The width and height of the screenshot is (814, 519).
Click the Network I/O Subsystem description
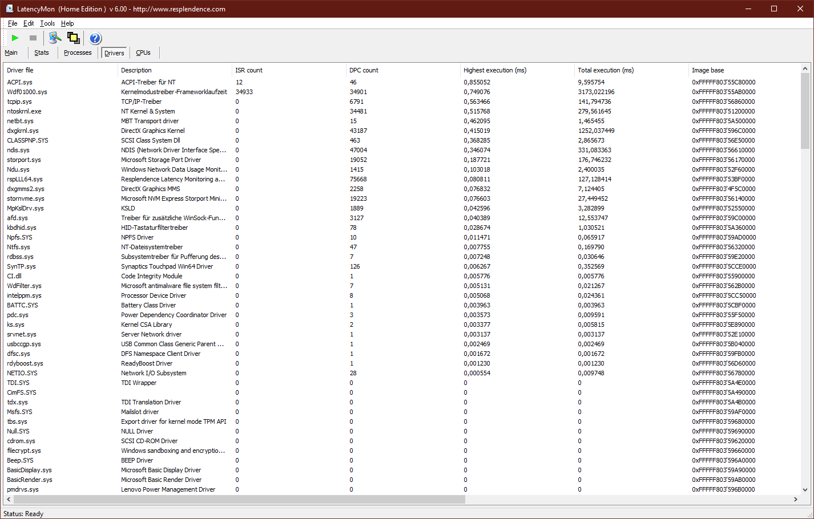pos(154,373)
